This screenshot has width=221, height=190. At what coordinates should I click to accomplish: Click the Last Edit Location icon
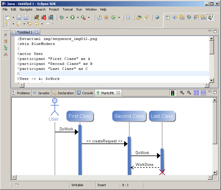[30, 24]
